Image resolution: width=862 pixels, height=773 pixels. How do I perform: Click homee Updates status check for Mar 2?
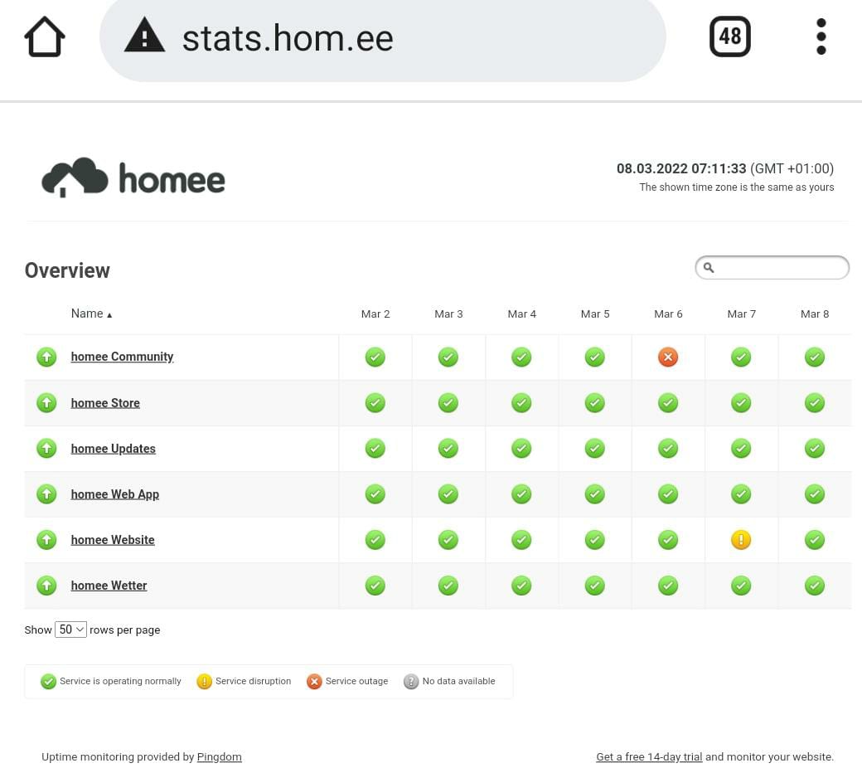point(375,449)
